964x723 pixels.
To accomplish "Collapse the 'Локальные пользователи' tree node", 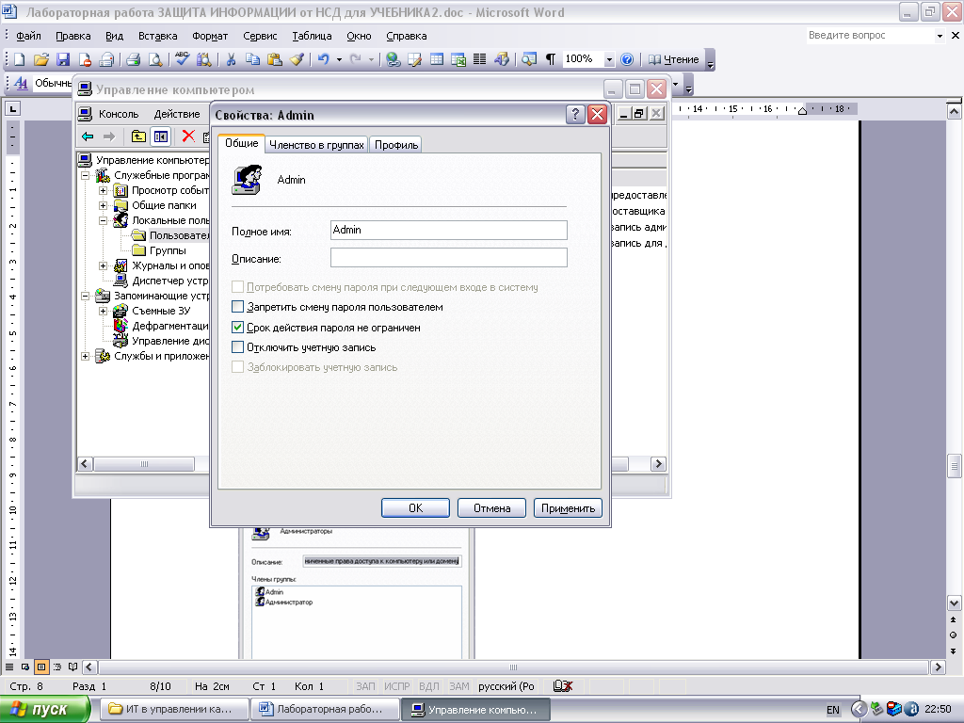I will 104,220.
